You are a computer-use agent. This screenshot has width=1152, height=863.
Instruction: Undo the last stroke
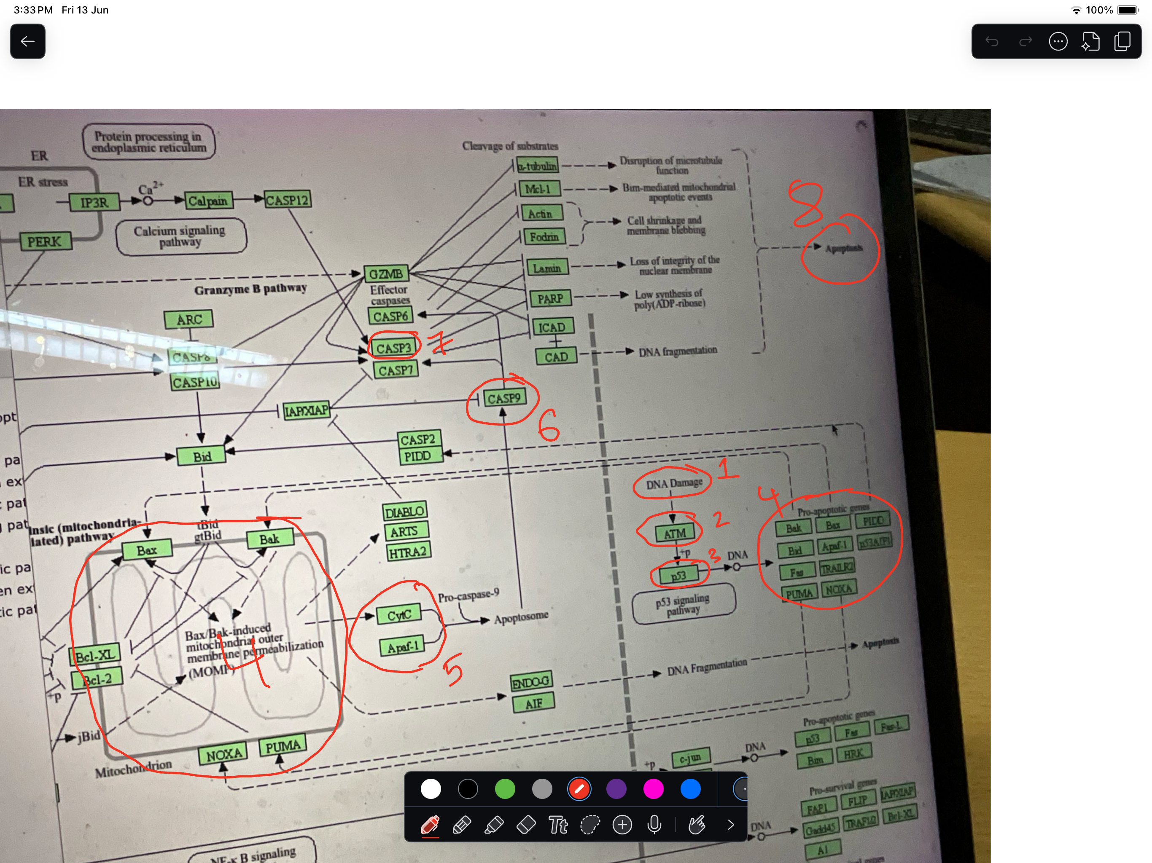click(992, 42)
